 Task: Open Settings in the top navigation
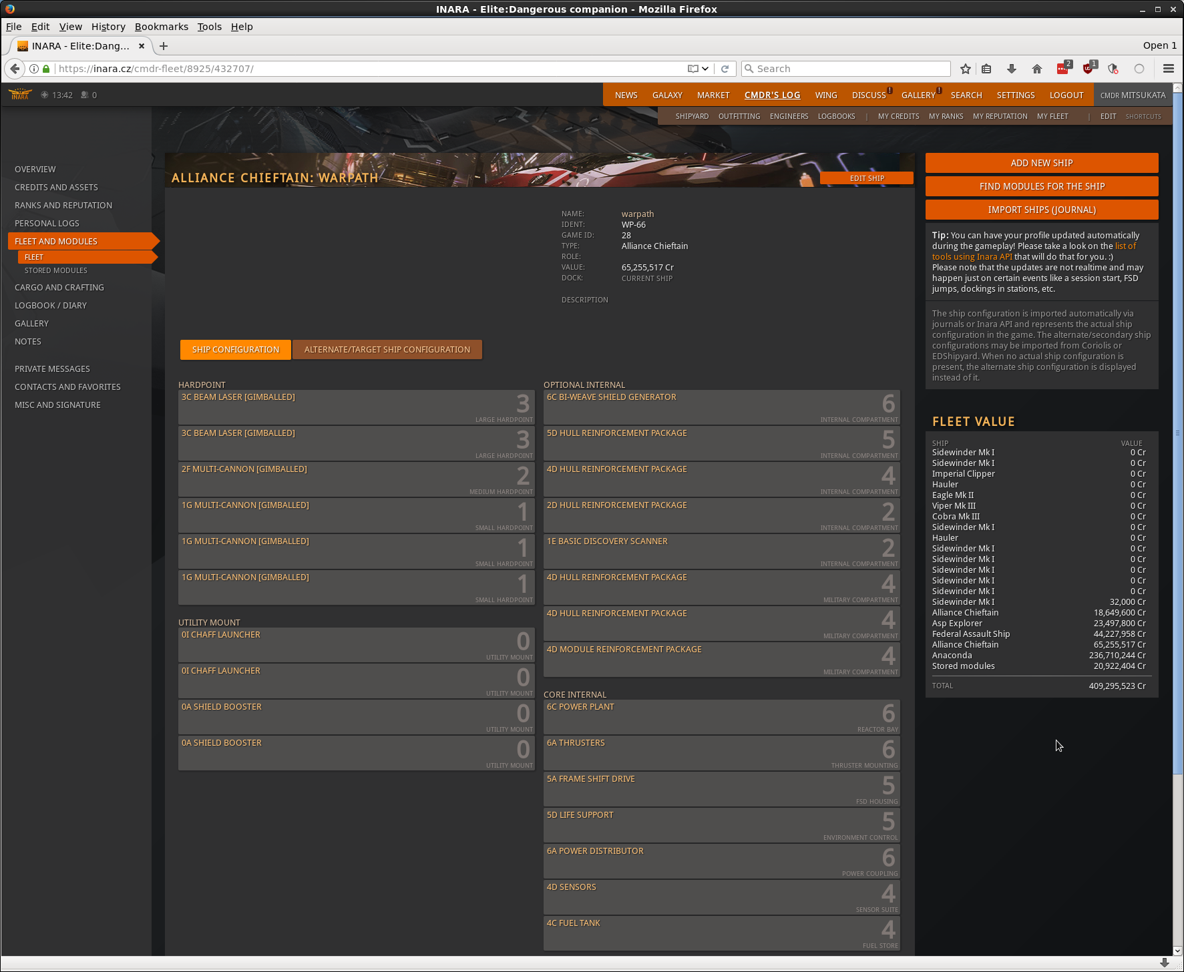1016,95
